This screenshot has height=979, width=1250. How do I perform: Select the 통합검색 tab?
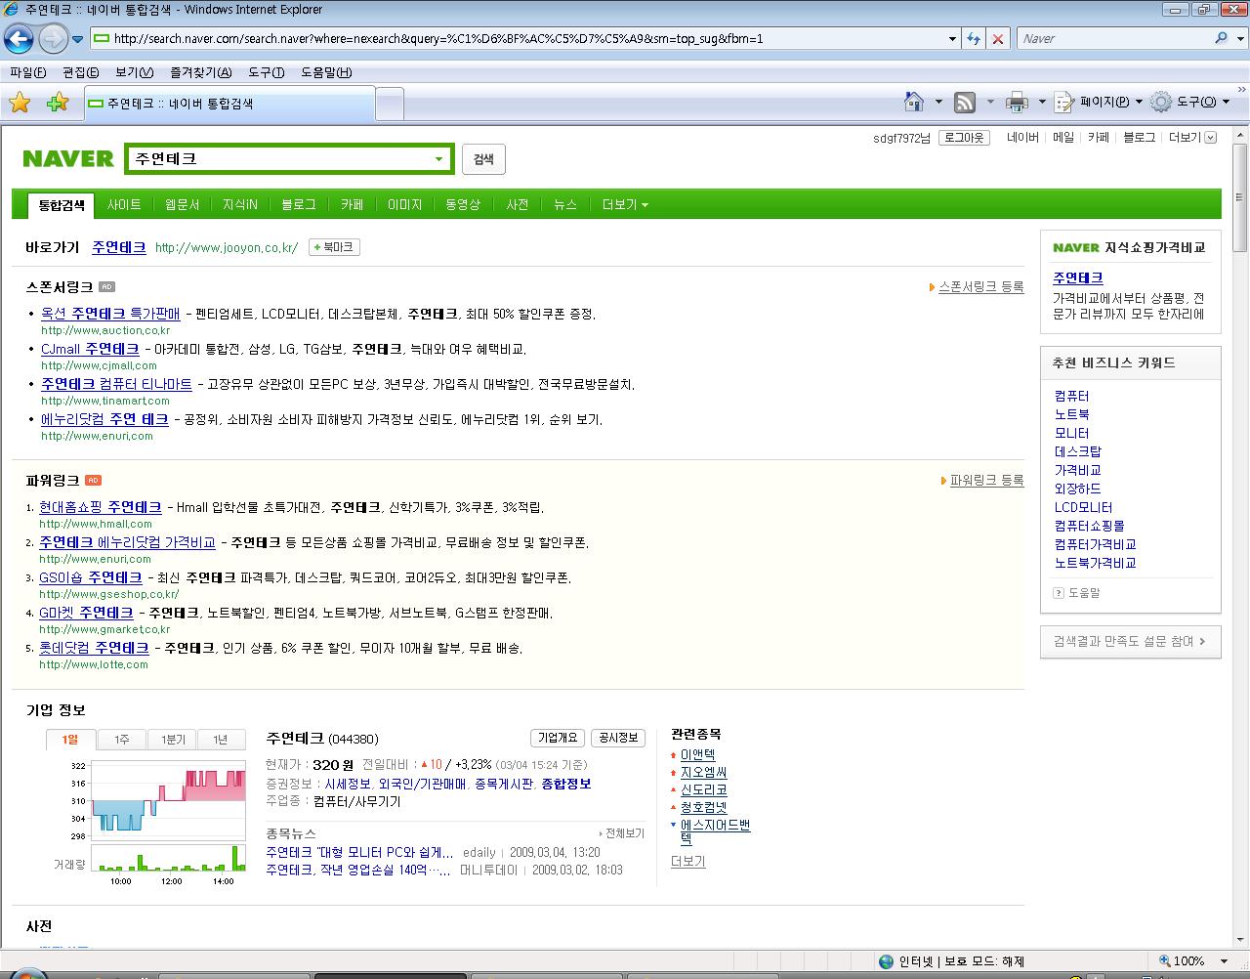tap(62, 204)
